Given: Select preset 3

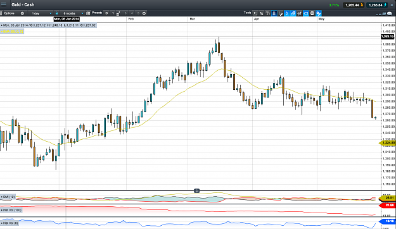Looking at the screenshot, I should pos(125,13).
